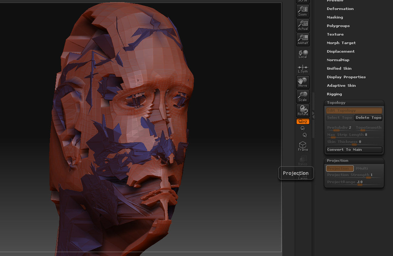Click the Zoom canvas icon
The width and height of the screenshot is (393, 256).
(303, 11)
